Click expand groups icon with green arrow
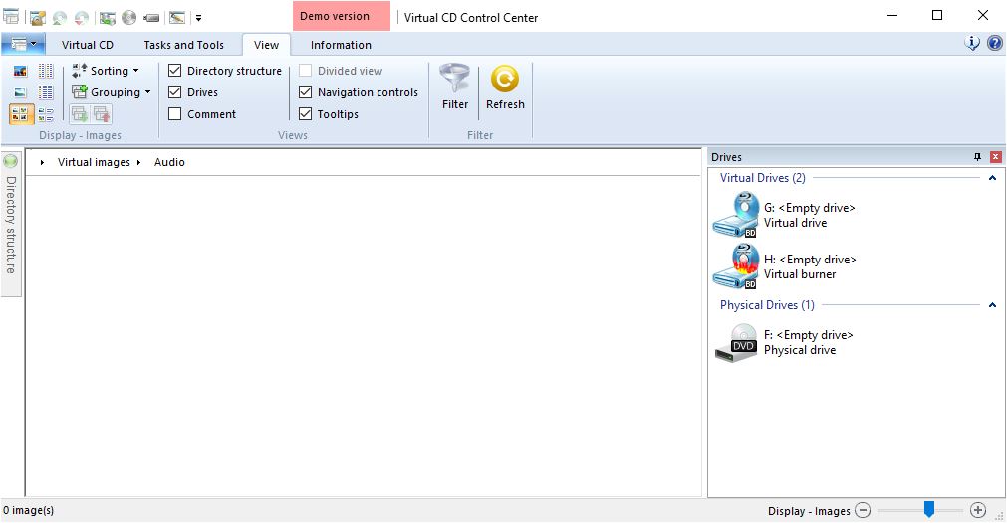Image resolution: width=1007 pixels, height=523 pixels. [80, 114]
